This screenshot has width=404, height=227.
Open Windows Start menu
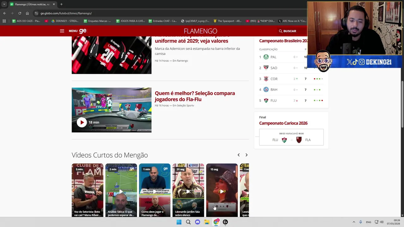(179, 222)
